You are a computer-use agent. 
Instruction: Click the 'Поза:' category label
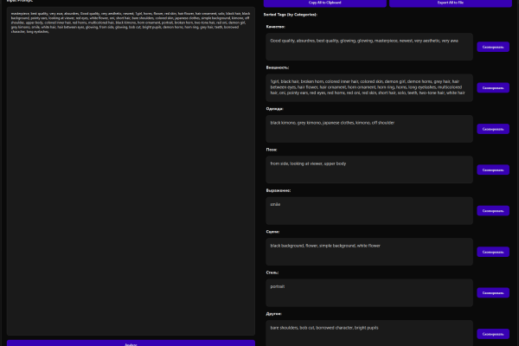[272, 150]
